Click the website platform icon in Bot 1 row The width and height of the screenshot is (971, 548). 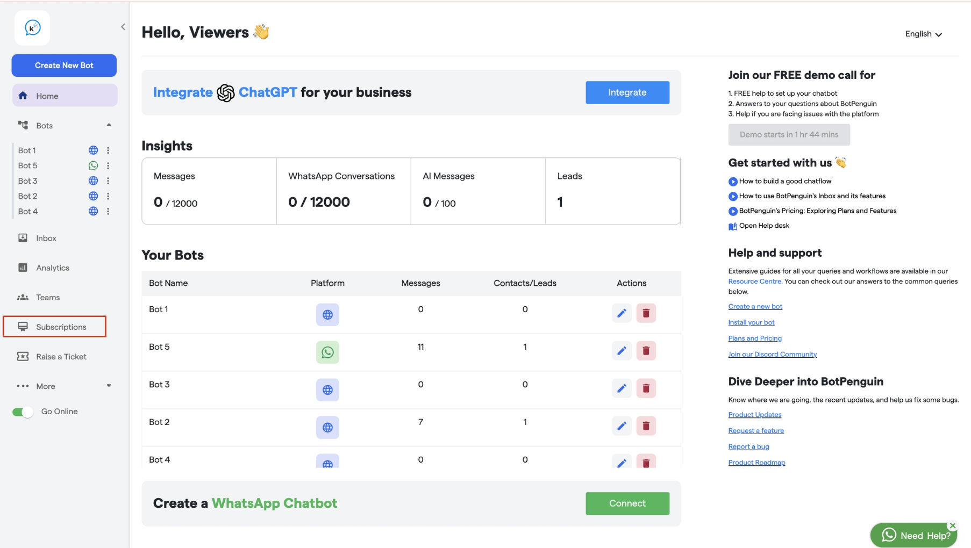pos(327,315)
